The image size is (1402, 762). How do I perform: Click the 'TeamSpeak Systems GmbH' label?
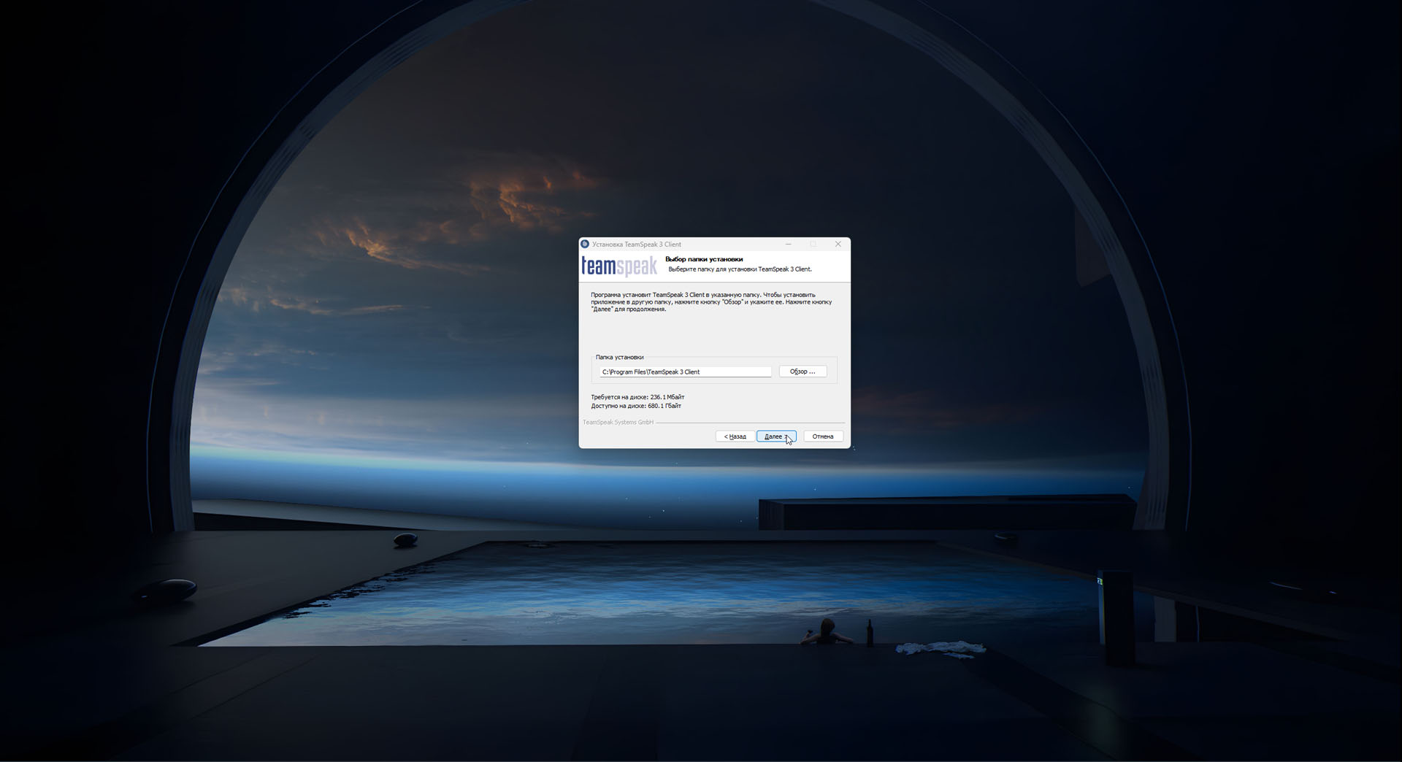pyautogui.click(x=618, y=423)
